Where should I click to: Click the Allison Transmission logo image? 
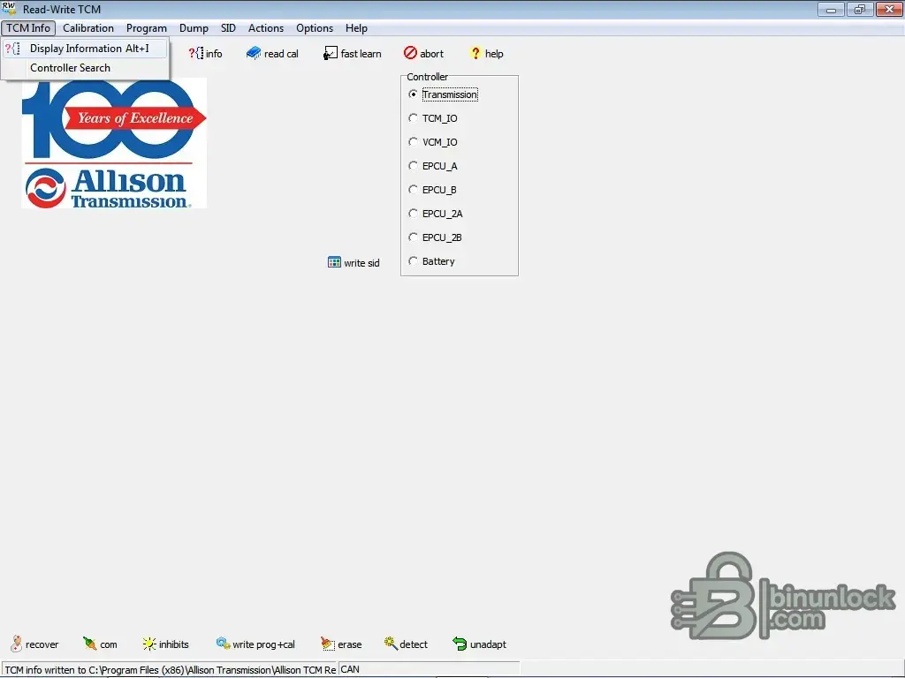coord(114,143)
